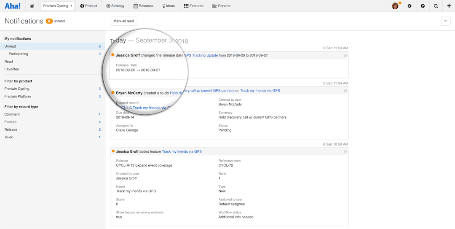The width and height of the screenshot is (455, 229).
Task: Open the GPS Tracking Update link
Action: (x=201, y=55)
